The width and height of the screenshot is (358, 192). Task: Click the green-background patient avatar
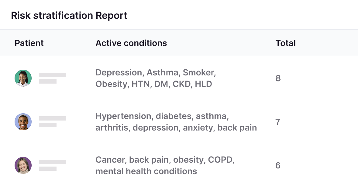coord(23,78)
